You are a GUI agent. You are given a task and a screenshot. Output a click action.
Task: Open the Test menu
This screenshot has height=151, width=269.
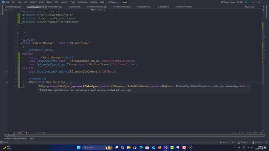pos(56,2)
